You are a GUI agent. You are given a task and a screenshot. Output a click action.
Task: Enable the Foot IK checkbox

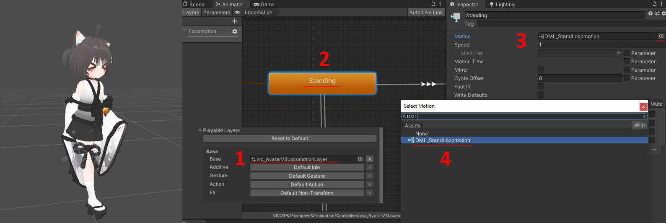coord(541,87)
